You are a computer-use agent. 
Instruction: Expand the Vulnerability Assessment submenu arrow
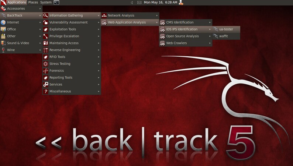[x=99, y=22]
